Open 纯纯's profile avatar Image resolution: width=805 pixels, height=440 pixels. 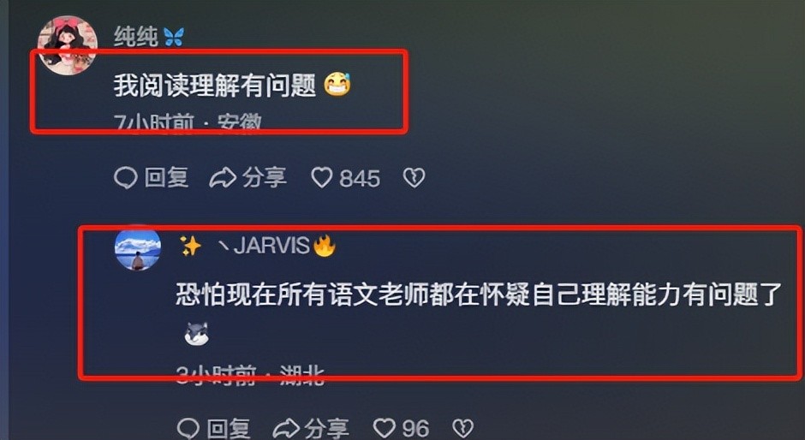click(x=68, y=45)
